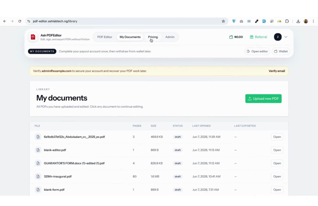Open GUARANTOR'S FORM pdf via Open button

click(x=277, y=163)
